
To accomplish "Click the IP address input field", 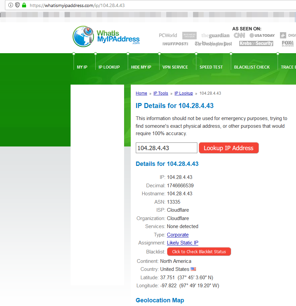I will 166,148.
